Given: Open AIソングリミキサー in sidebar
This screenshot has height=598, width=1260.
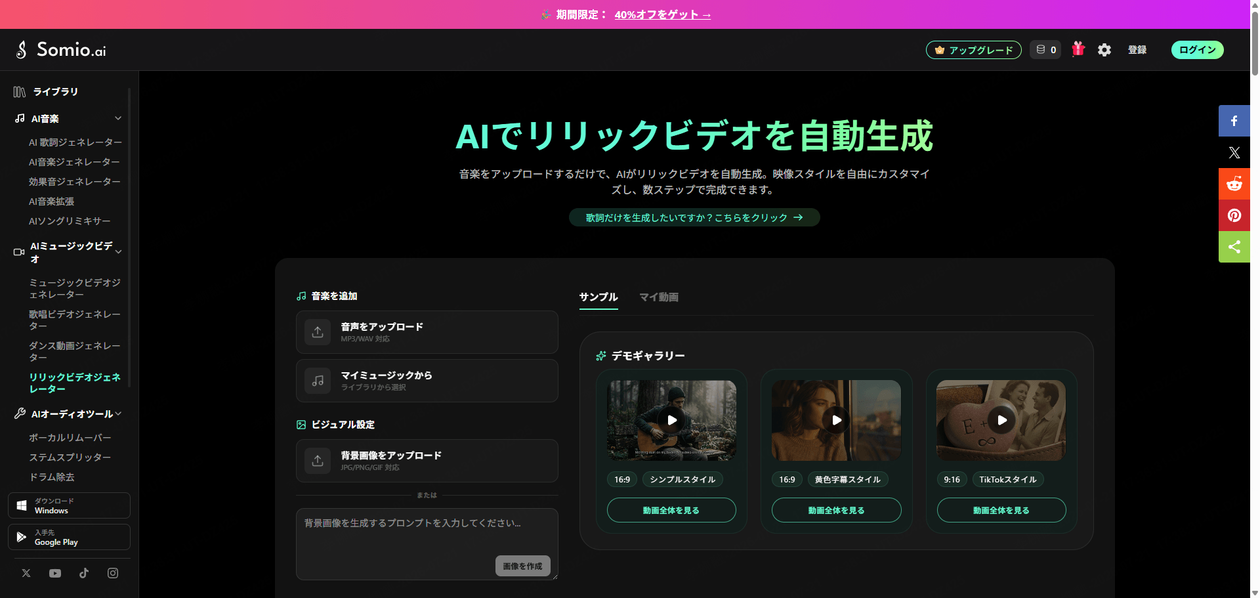Looking at the screenshot, I should coord(70,221).
